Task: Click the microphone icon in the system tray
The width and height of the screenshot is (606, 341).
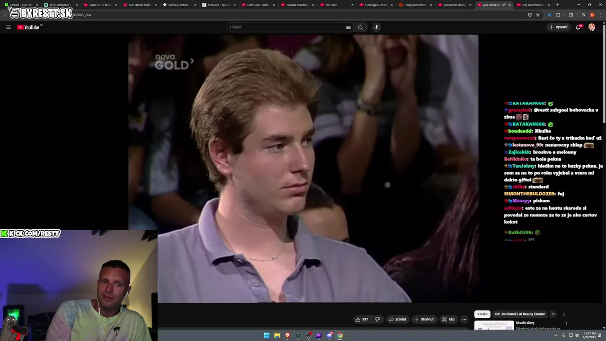Action: pos(563,335)
